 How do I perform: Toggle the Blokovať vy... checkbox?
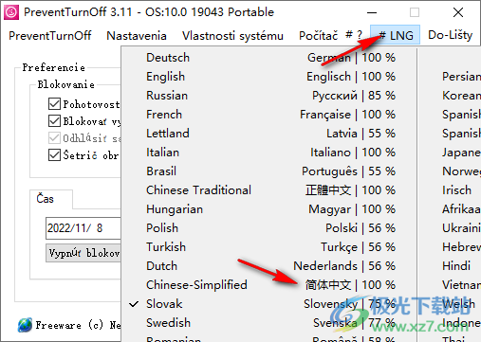coord(54,121)
